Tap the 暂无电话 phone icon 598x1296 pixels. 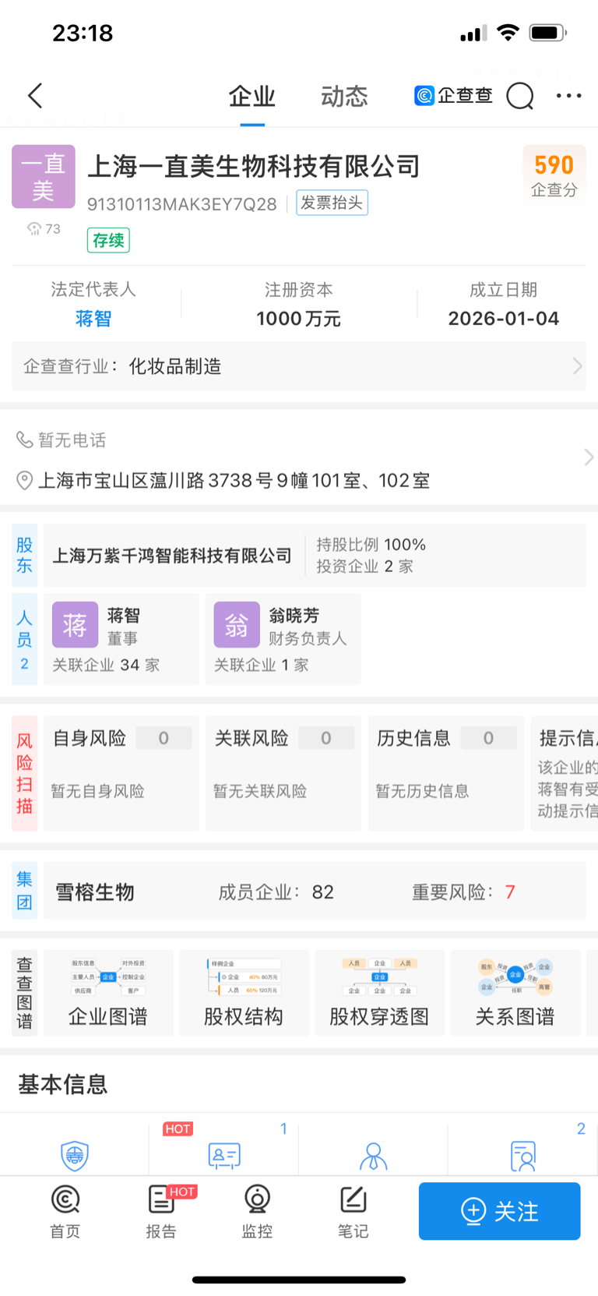25,440
